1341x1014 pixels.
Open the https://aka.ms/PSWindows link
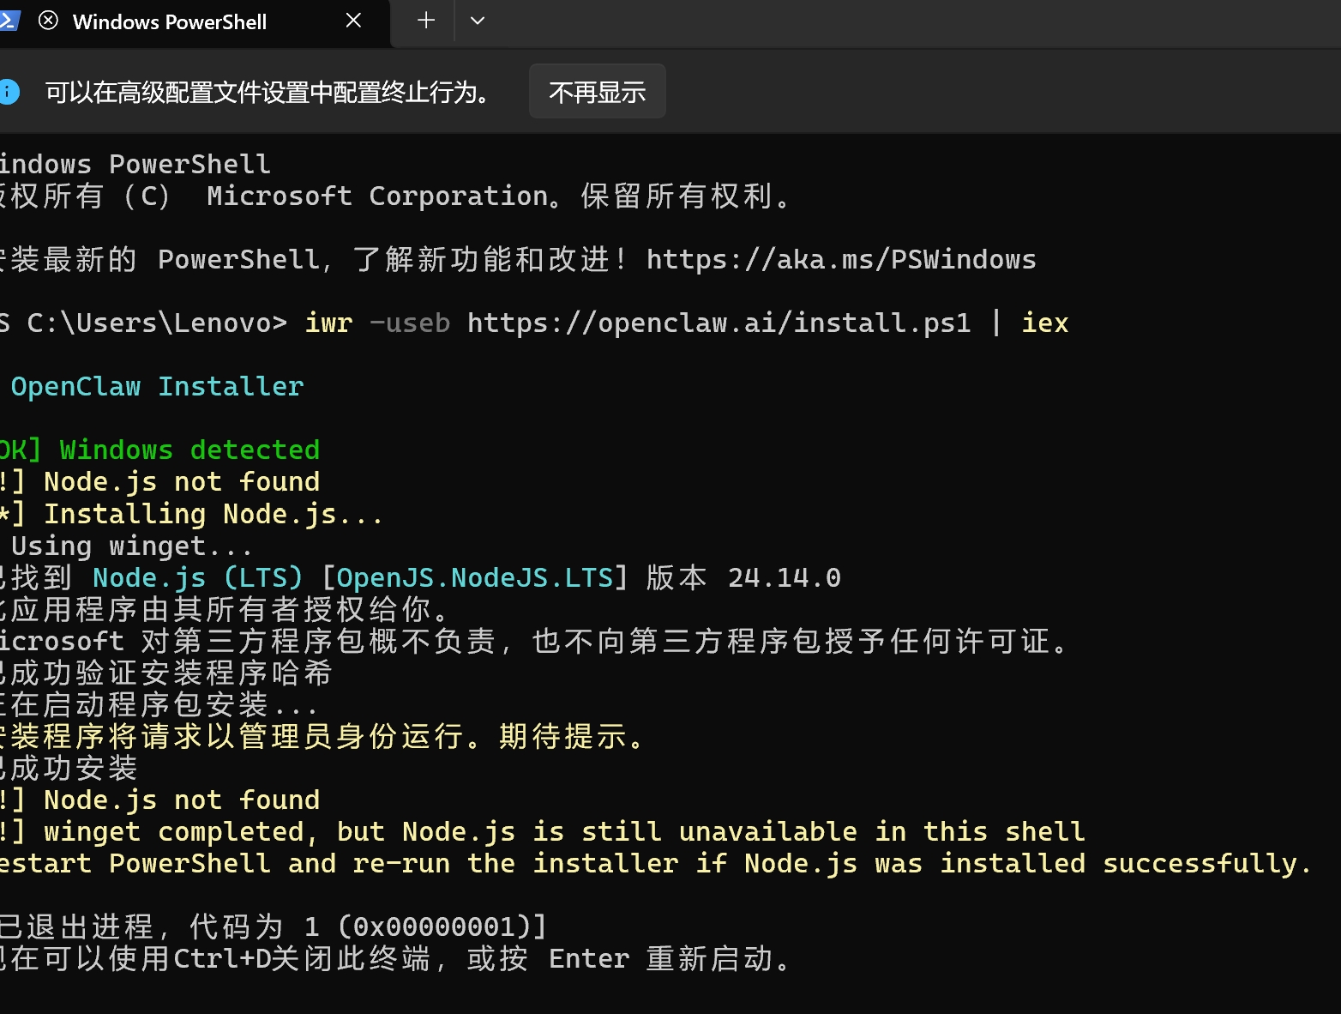point(840,259)
